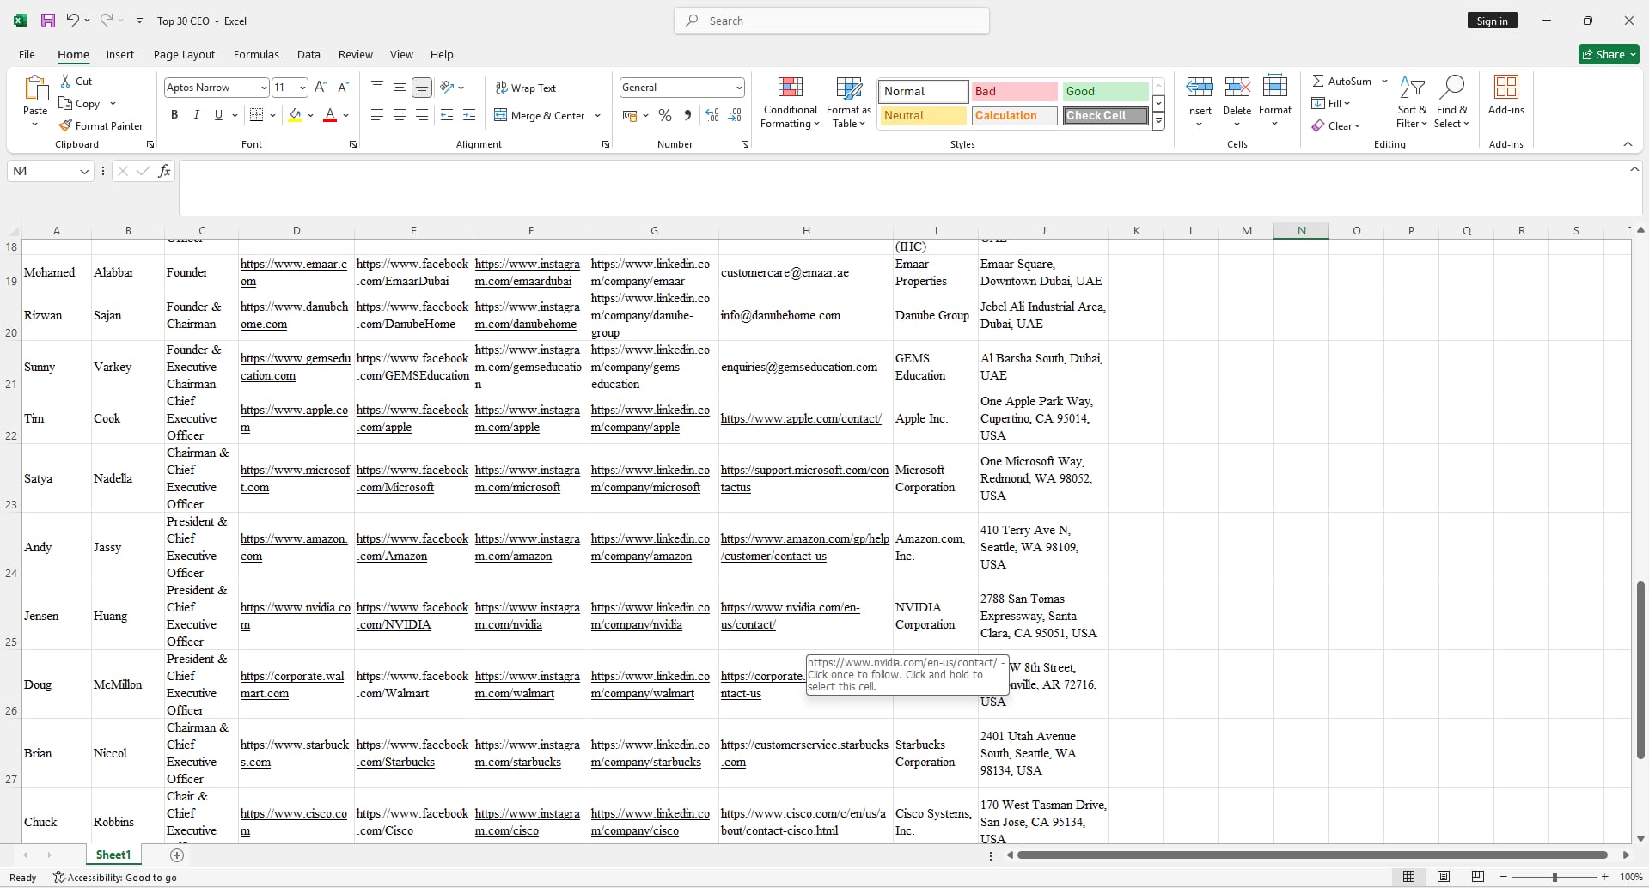Image resolution: width=1649 pixels, height=888 pixels.
Task: Activate the Format Painter brush
Action: point(65,125)
